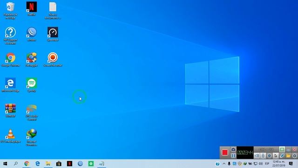Open the Windows Security shield tray icon

tap(240, 164)
